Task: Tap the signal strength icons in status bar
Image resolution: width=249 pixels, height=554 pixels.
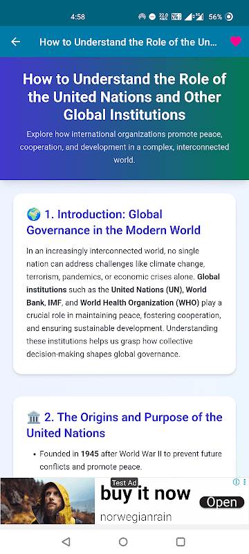Action: 194,17
